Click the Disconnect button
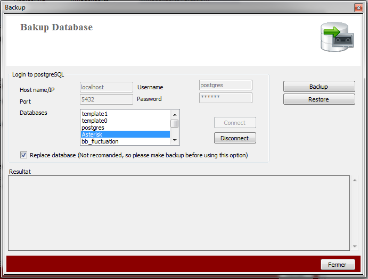This screenshot has width=368, height=279. tap(235, 138)
